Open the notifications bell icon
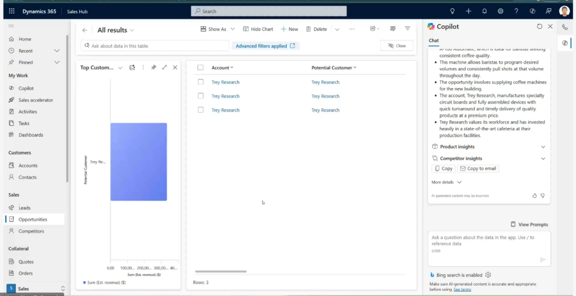Image resolution: width=576 pixels, height=296 pixels. tap(484, 11)
